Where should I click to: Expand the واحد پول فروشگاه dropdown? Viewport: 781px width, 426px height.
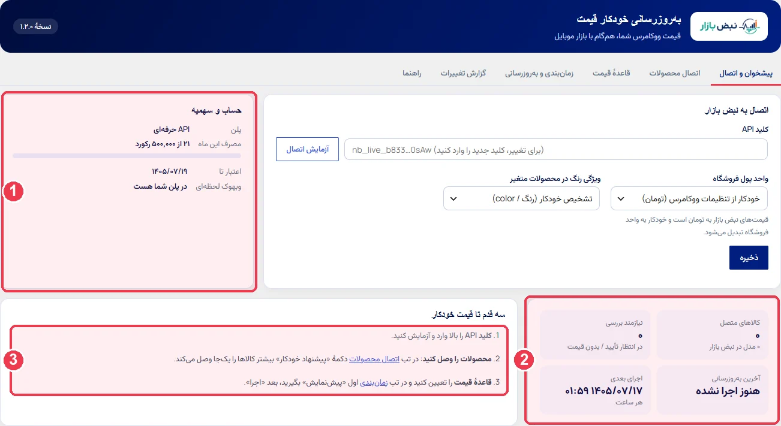tap(689, 198)
